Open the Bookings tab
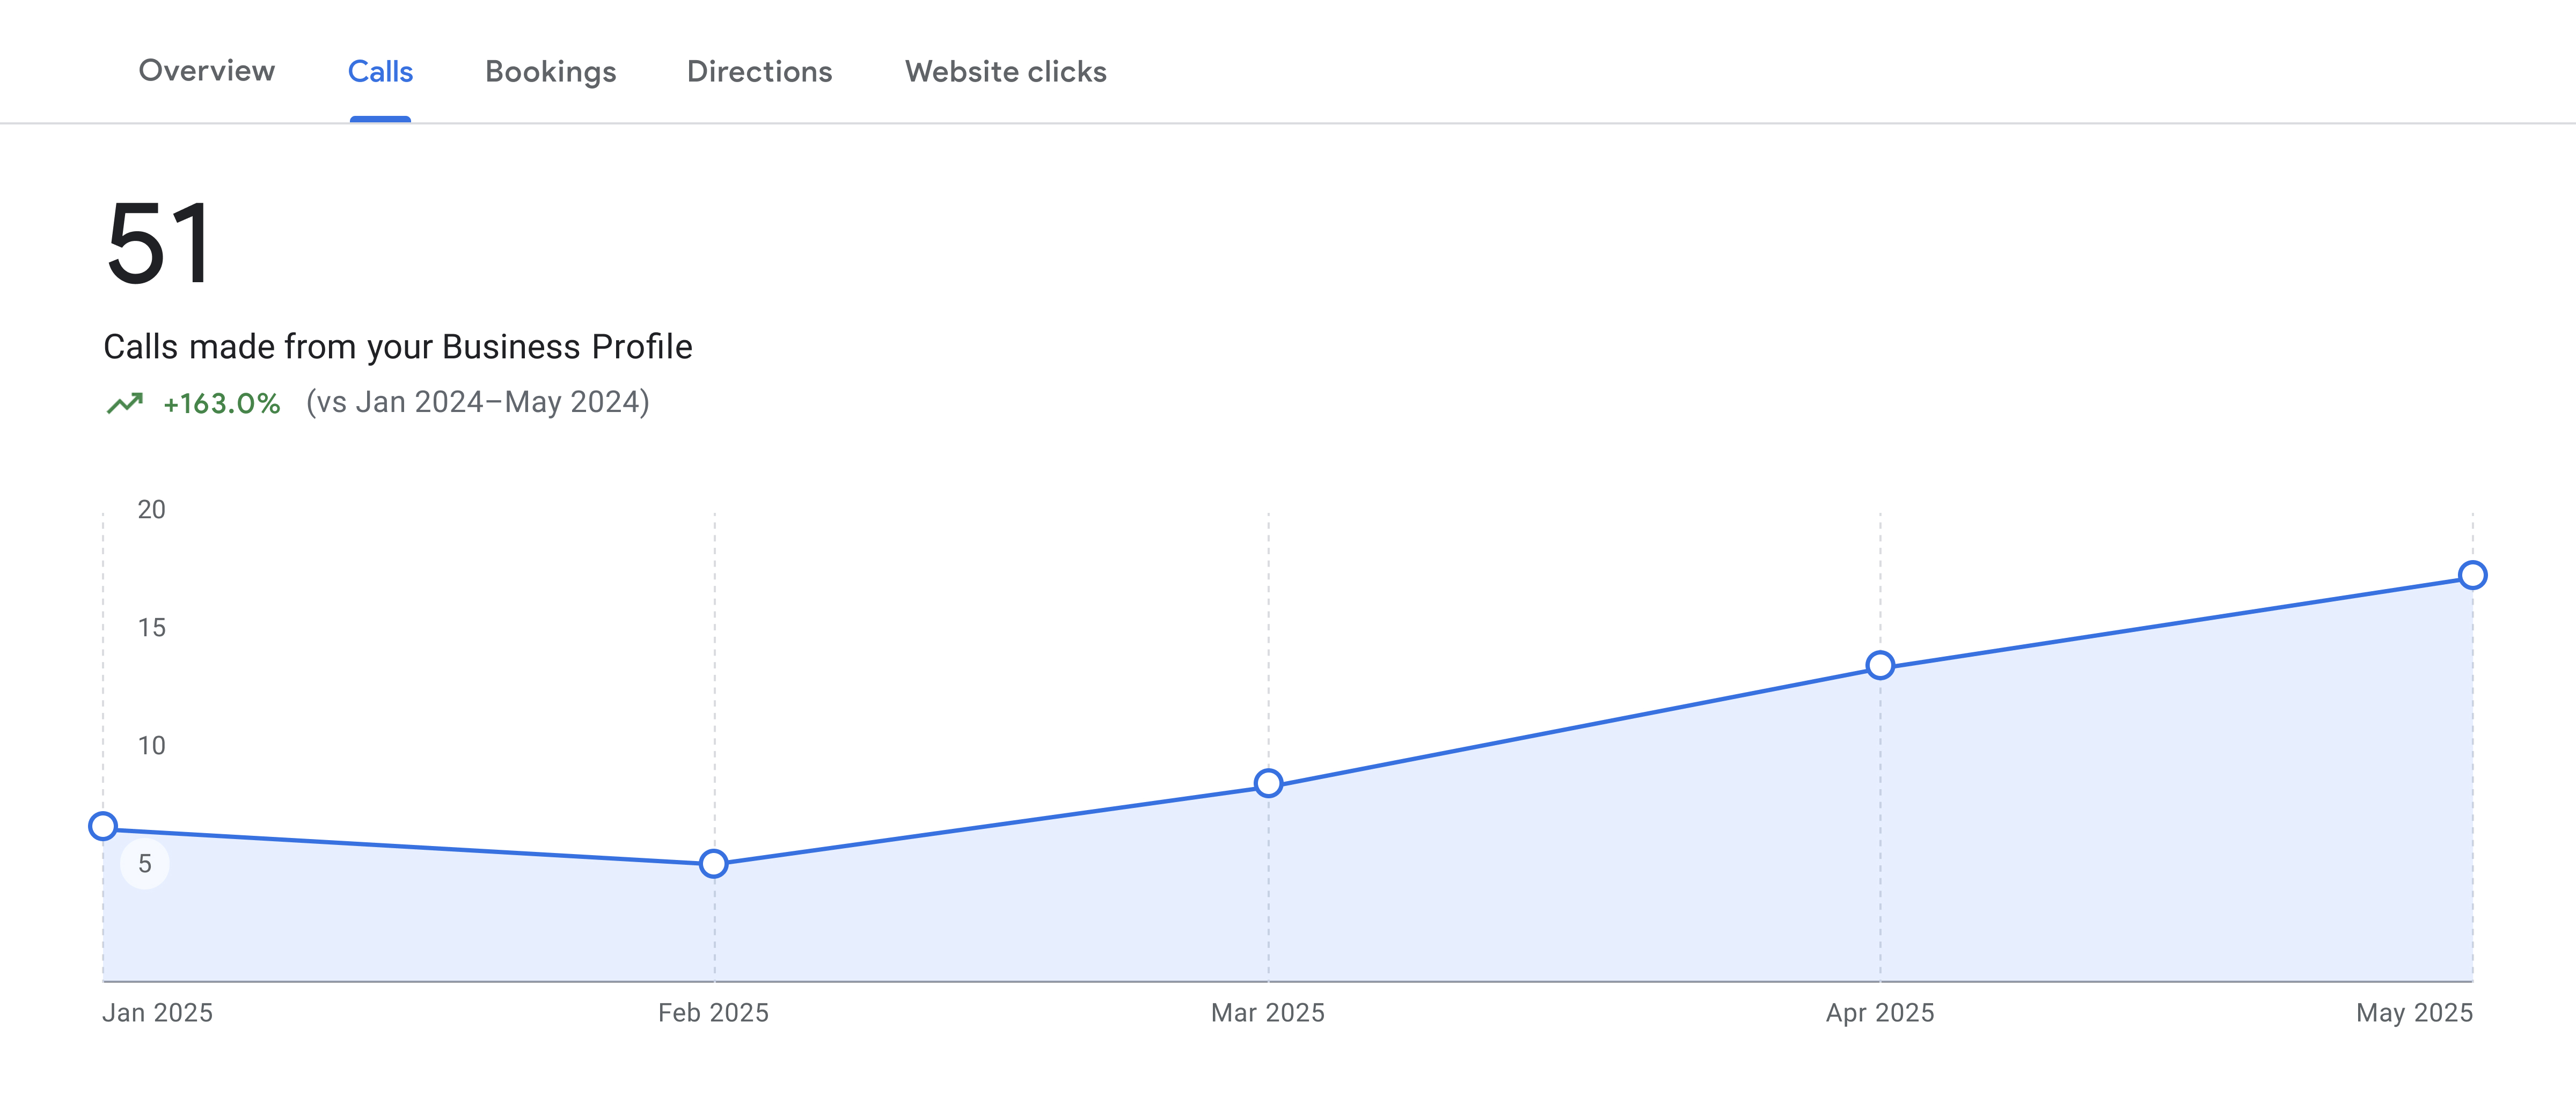 [x=550, y=72]
